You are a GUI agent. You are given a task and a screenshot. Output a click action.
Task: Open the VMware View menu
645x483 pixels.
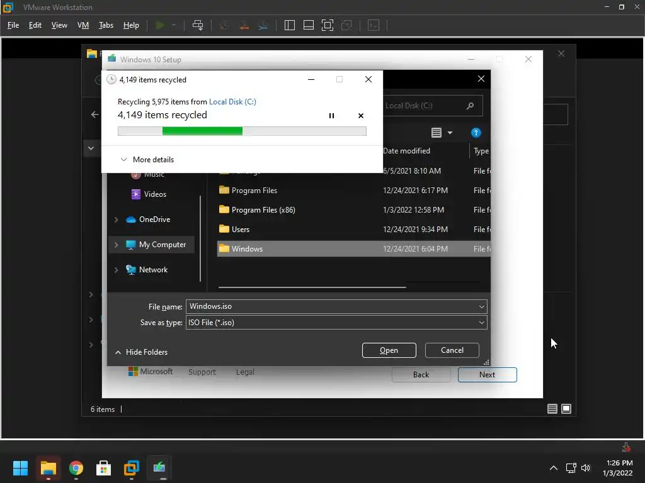[59, 25]
